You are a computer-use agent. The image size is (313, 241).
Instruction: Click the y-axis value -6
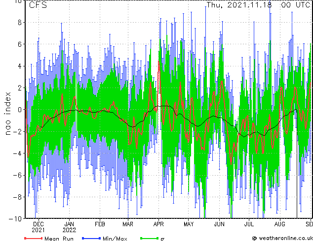[x=17, y=175]
